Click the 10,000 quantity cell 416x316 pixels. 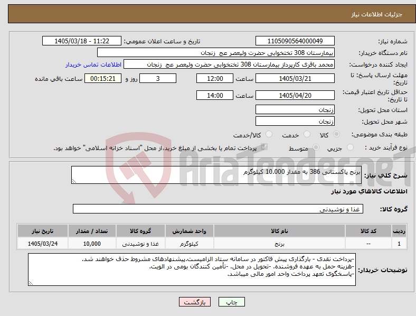click(92, 244)
